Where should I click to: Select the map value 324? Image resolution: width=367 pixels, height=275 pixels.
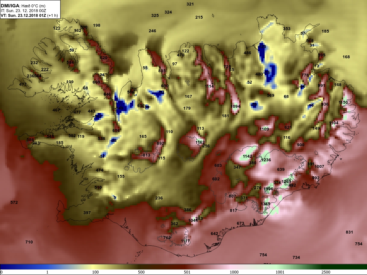(168, 12)
